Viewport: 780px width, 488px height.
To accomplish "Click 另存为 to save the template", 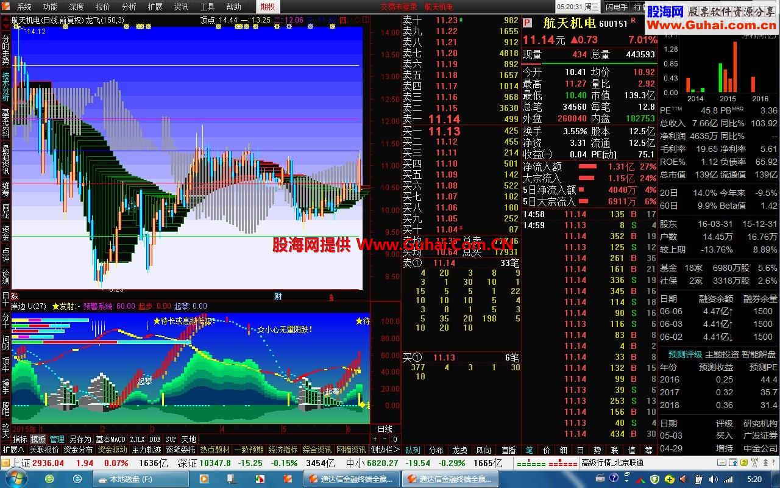I will coord(80,439).
